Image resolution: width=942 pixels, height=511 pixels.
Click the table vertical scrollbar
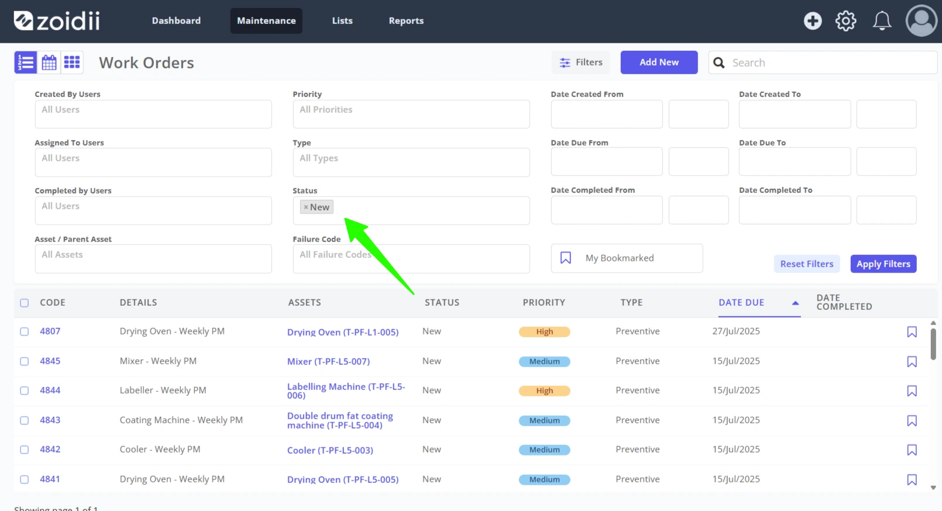[x=933, y=344]
